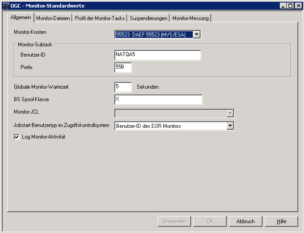Expand the Monitor JCL dropdown arrow
The width and height of the screenshot is (304, 233).
[x=230, y=114]
